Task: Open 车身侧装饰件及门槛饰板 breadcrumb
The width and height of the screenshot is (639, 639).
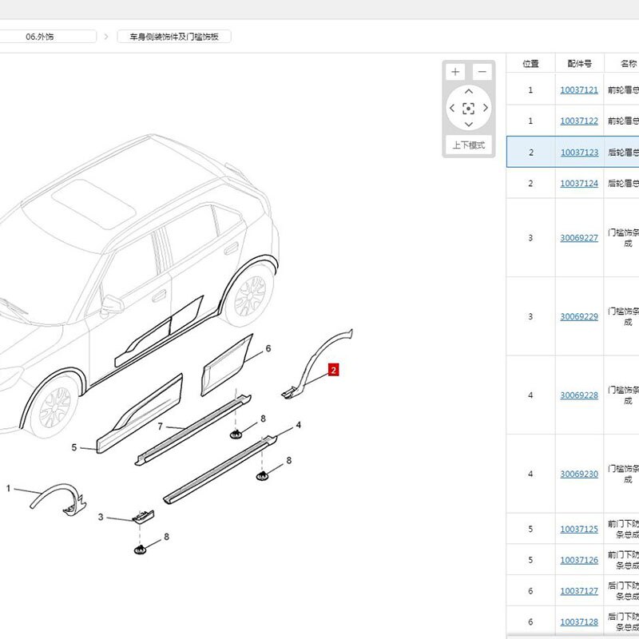Action: pyautogui.click(x=174, y=37)
